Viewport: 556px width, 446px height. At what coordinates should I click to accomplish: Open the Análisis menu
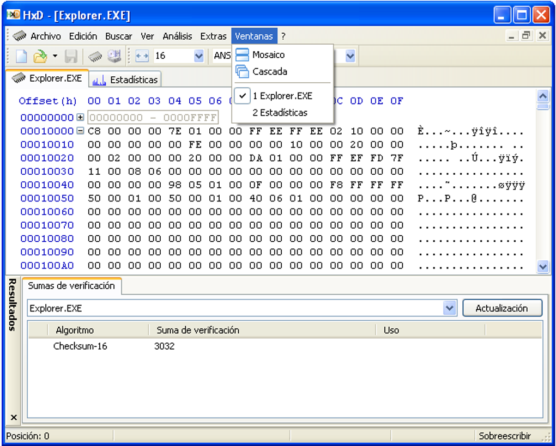pos(177,36)
